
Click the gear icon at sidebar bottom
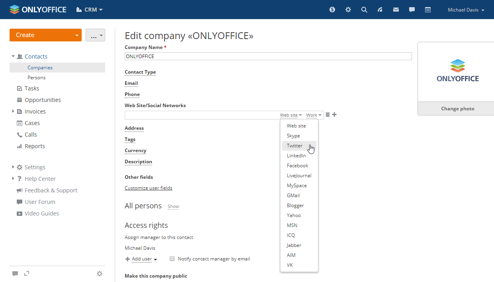pyautogui.click(x=100, y=274)
